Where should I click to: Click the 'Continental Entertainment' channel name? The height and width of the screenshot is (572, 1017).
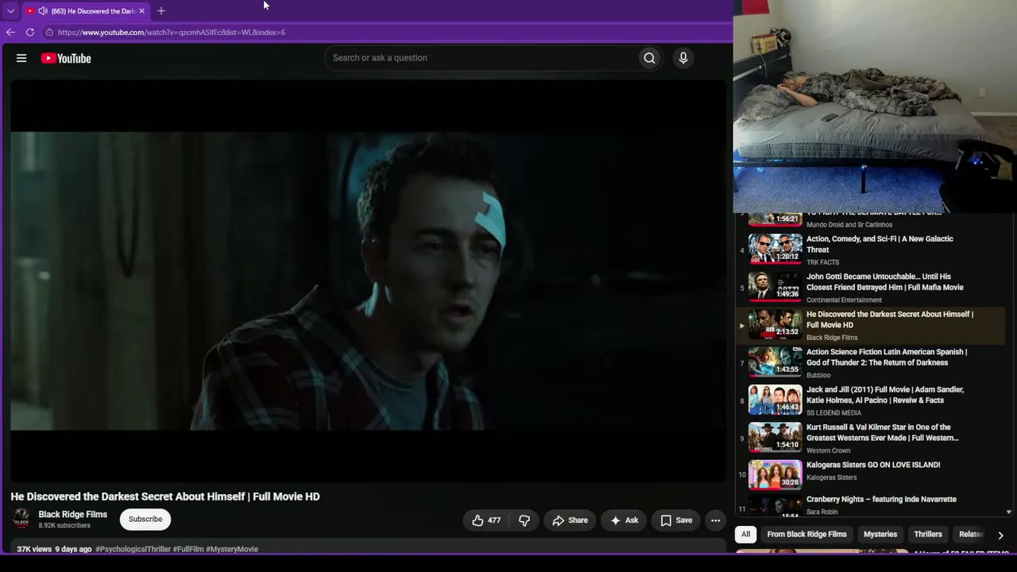pos(844,300)
